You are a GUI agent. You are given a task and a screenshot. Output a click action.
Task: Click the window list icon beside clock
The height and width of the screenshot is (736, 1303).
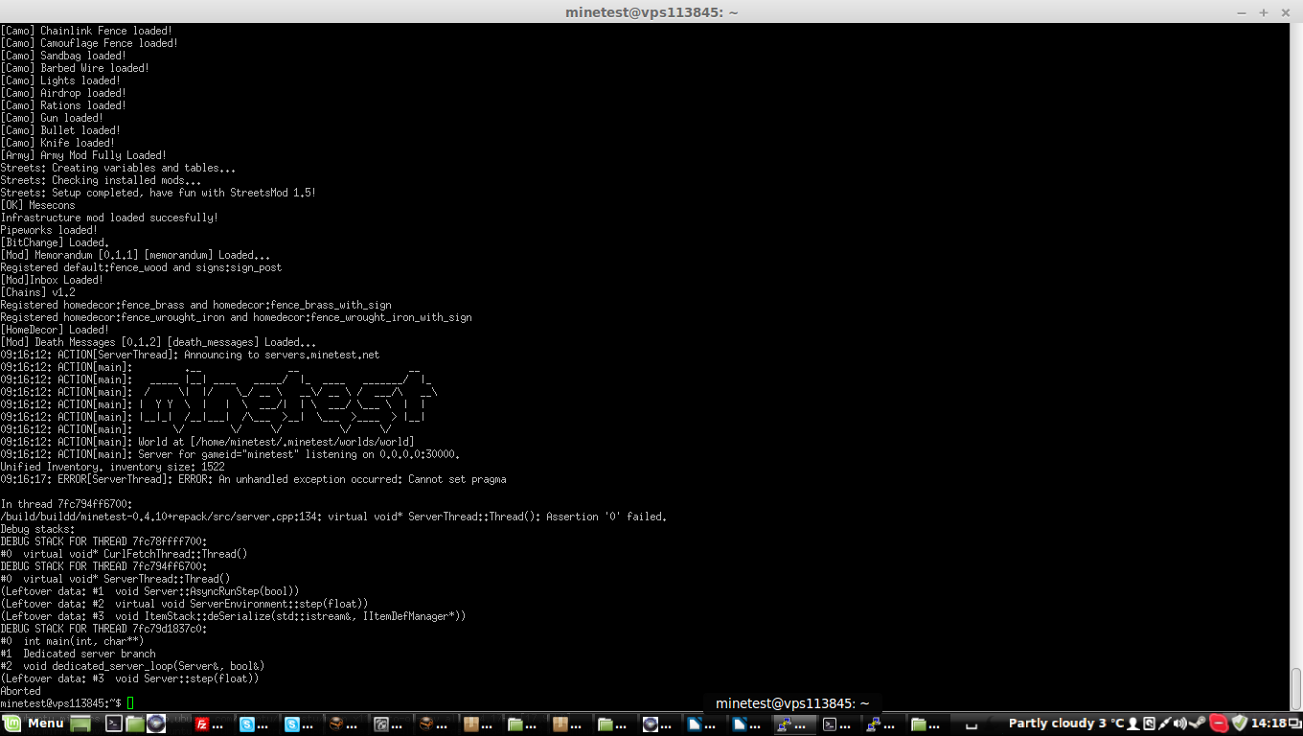pyautogui.click(x=1294, y=724)
